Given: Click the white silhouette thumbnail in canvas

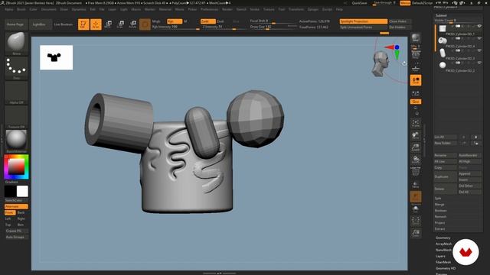Looking at the screenshot, I should pos(56,57).
